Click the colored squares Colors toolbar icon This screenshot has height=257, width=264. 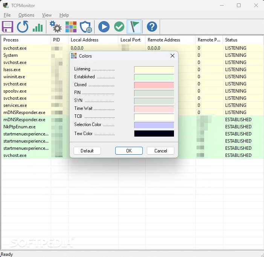[x=71, y=27]
